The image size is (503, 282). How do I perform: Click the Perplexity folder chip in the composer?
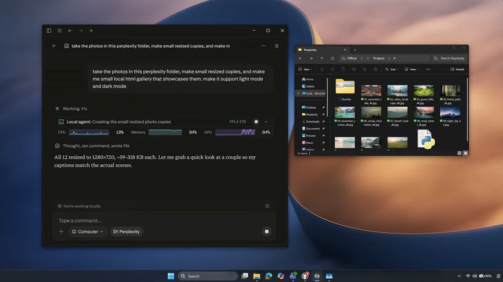tap(126, 231)
